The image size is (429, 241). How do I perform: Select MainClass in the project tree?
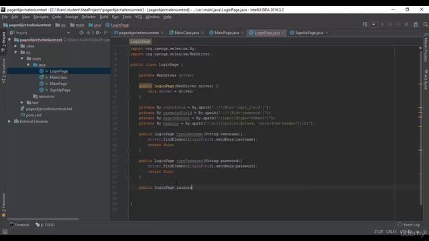[58, 78]
